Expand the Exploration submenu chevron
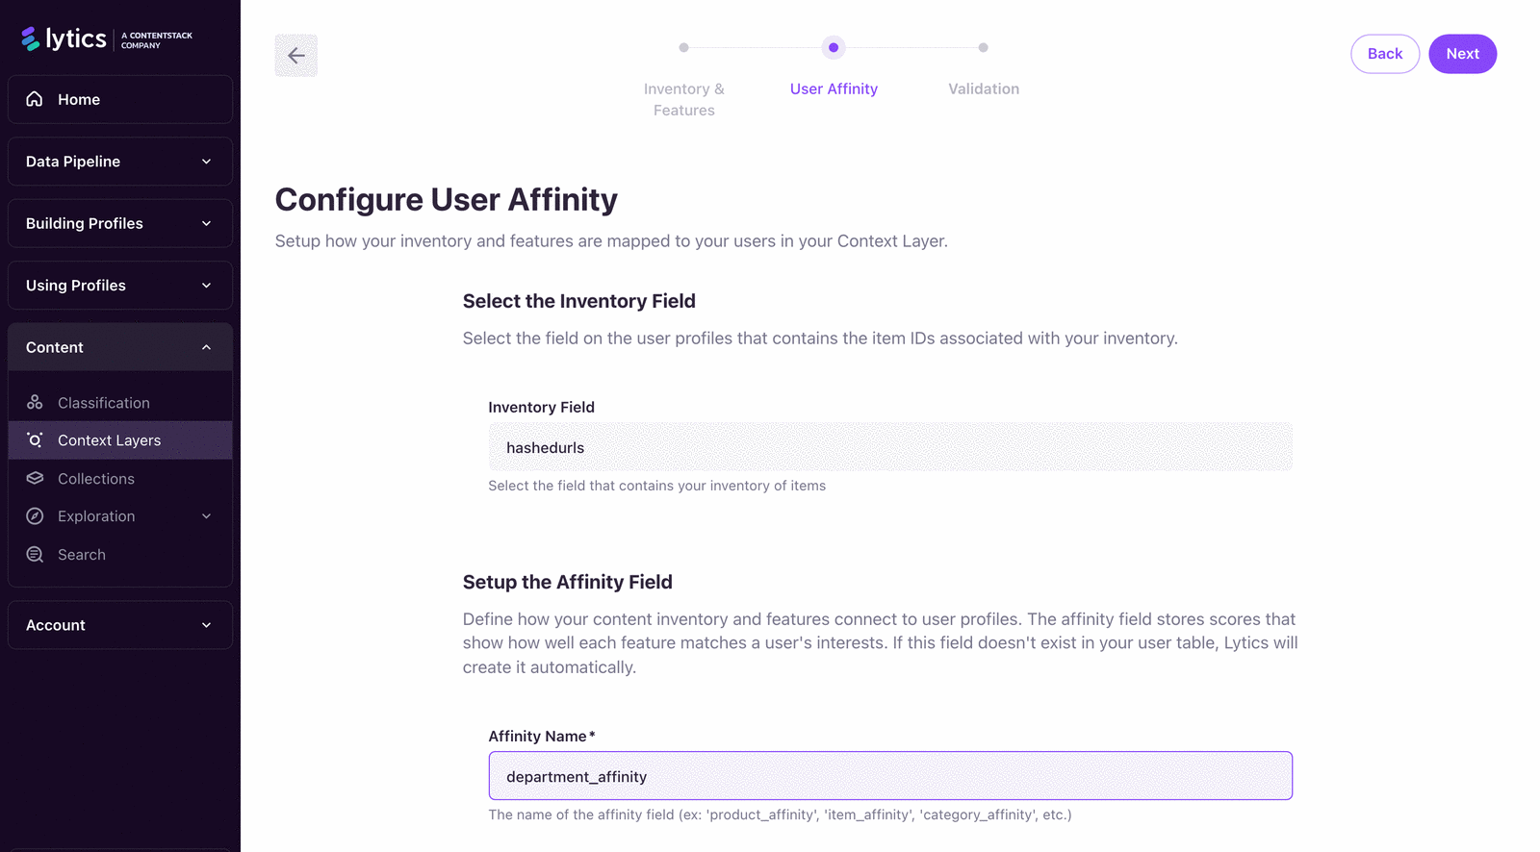 pos(206,516)
